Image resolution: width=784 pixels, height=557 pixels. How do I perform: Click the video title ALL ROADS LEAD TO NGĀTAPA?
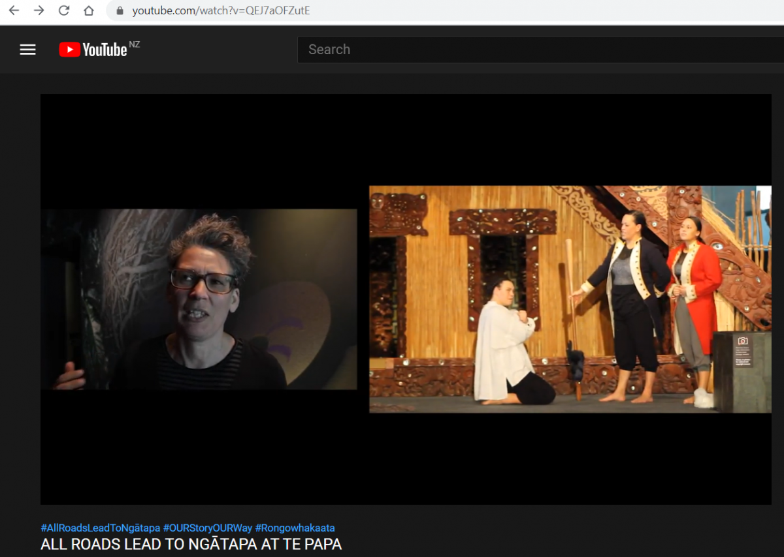191,544
